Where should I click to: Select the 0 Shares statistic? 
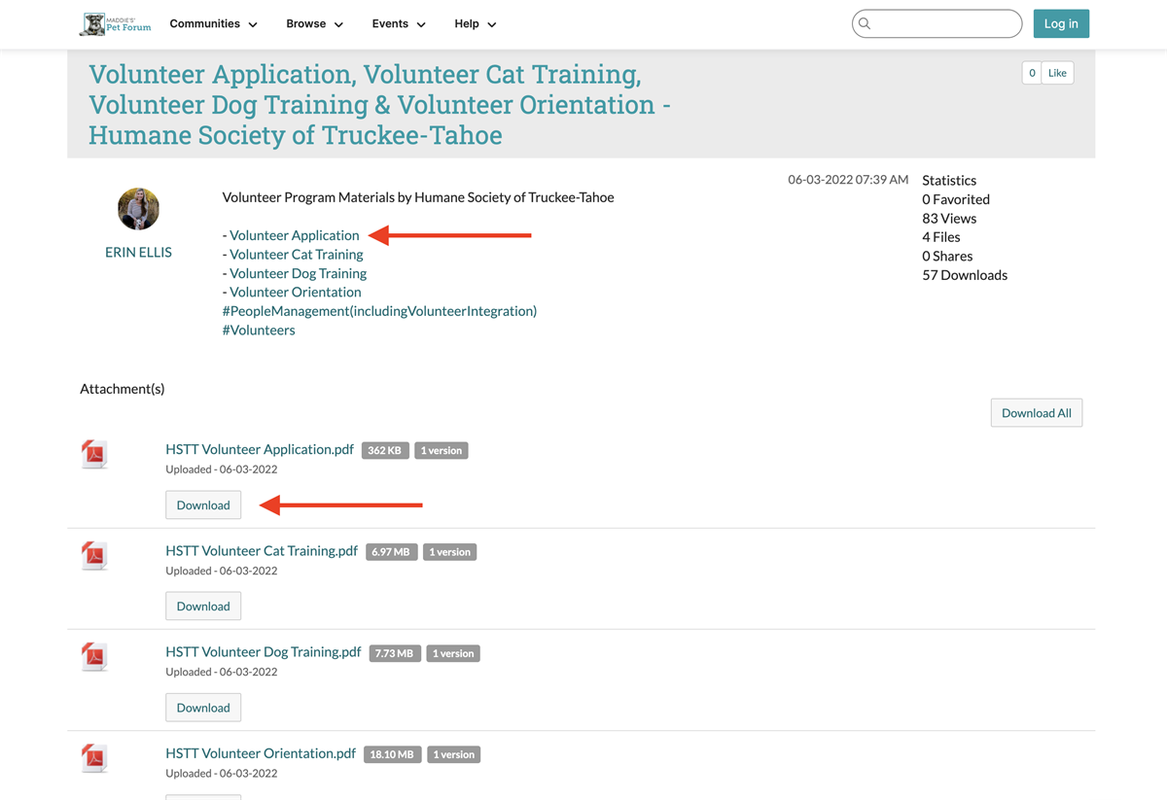coord(947,256)
